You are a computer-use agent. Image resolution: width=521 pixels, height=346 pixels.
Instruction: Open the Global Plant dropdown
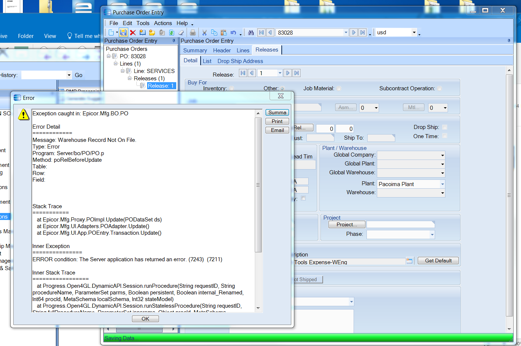point(442,164)
